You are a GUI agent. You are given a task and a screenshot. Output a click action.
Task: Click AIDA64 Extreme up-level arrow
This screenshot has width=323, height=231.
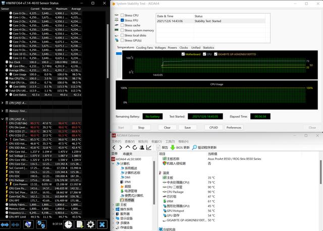tap(128, 147)
